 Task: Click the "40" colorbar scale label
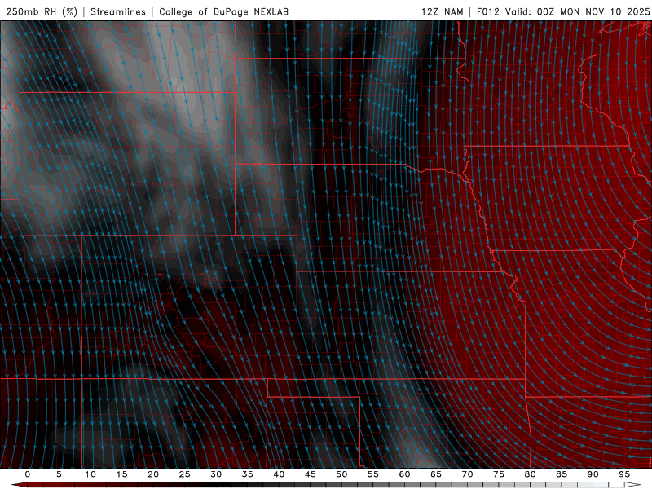(x=279, y=474)
